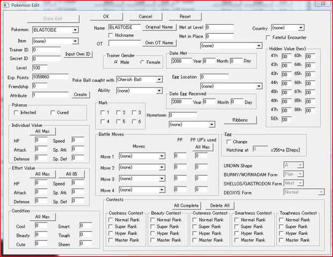The width and height of the screenshot is (333, 257).
Task: Open the Met in Place location dropdown
Action: (259, 46)
